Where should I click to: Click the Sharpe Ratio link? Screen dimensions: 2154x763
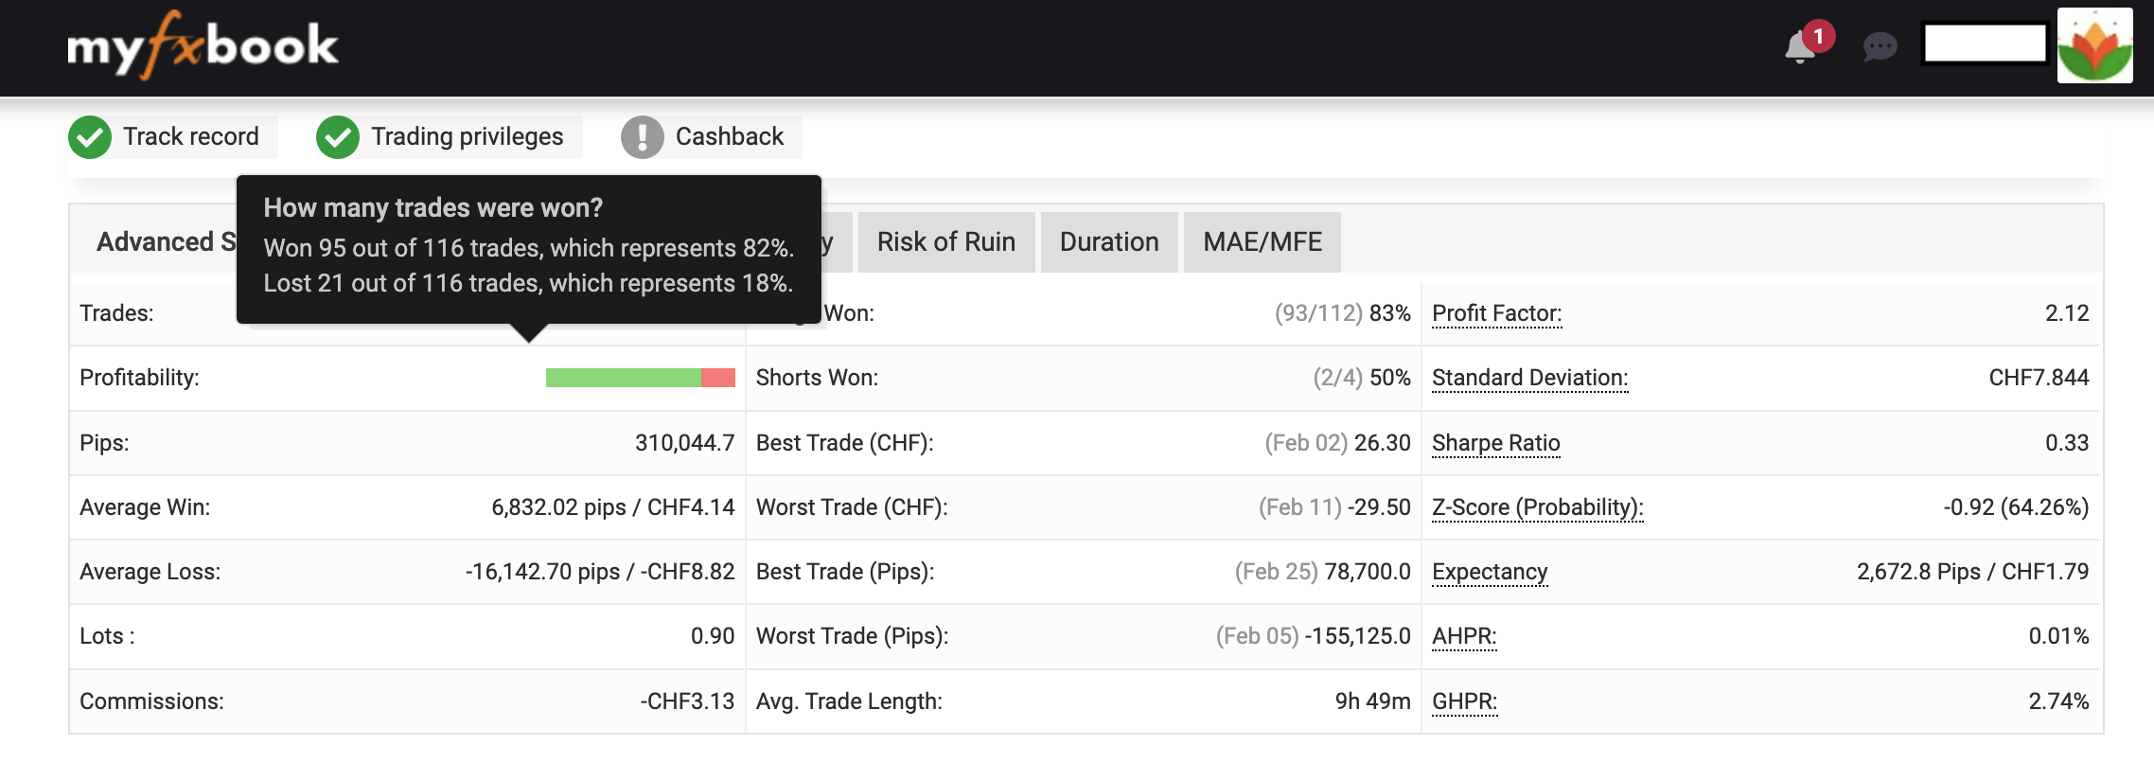pos(1495,443)
